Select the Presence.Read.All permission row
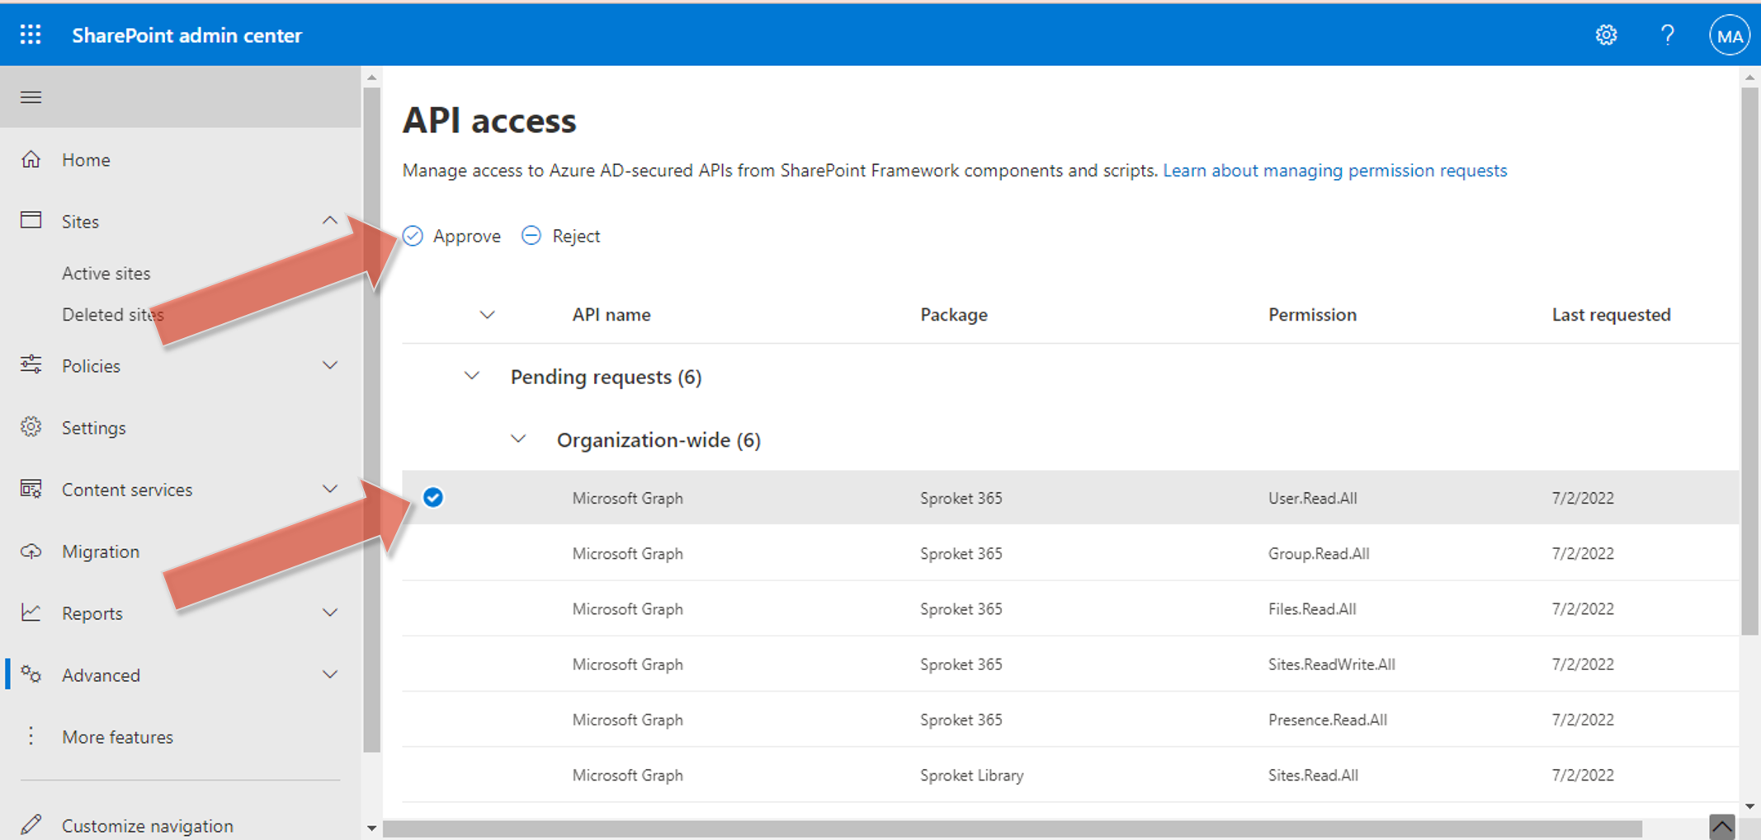This screenshot has height=840, width=1761. [x=1070, y=720]
